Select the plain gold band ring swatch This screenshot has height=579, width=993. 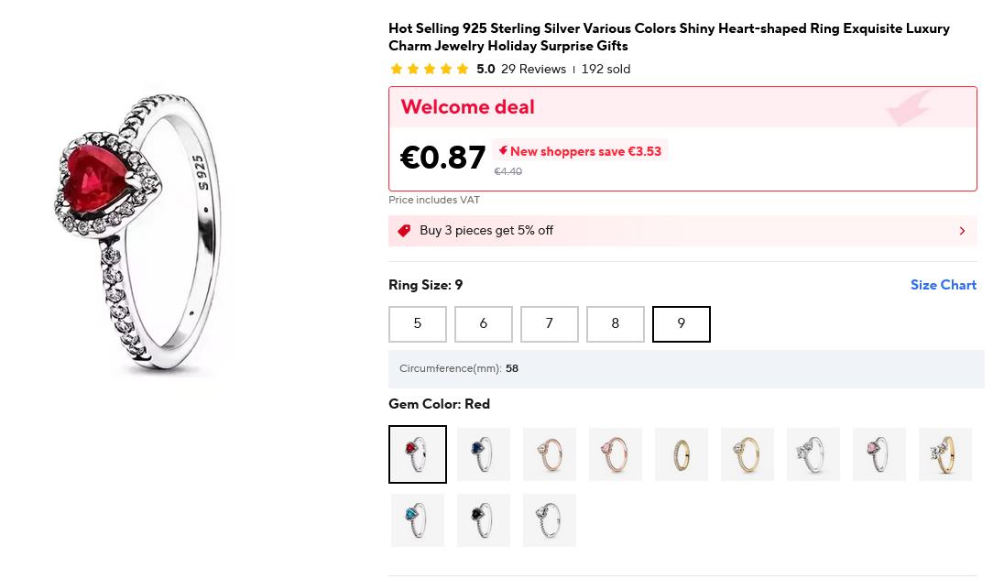coord(682,454)
